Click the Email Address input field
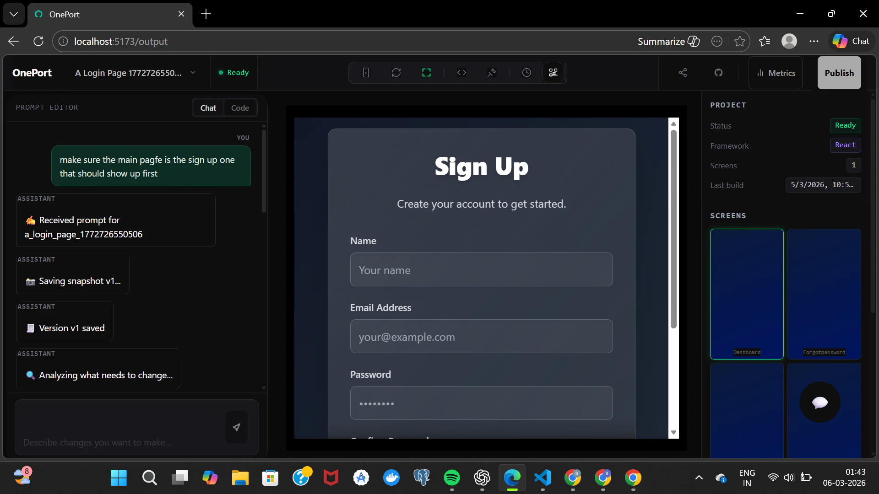 481,337
